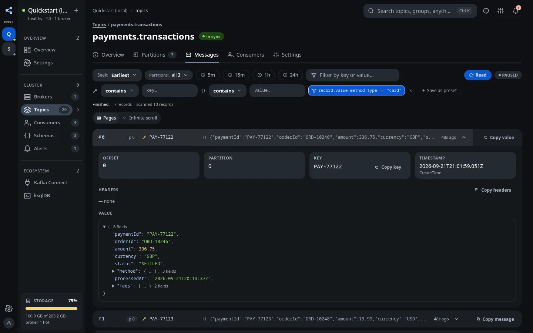This screenshot has height=333, width=533.
Task: Open ksqlDB in sidebar
Action: tap(51, 195)
